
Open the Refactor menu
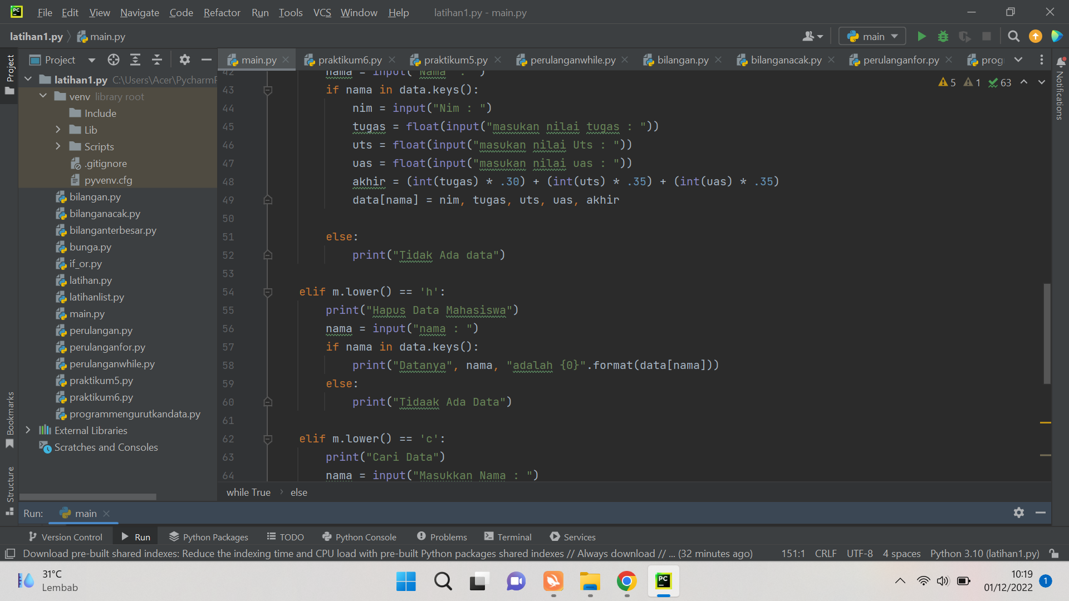coord(222,12)
